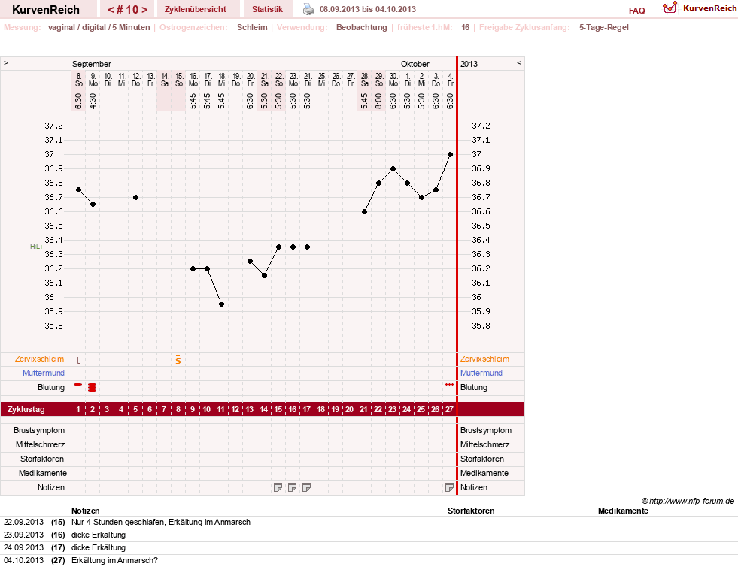Go to previous or next cycle via '< # 10 >'
Screen dimensions: 738x585
pos(128,10)
